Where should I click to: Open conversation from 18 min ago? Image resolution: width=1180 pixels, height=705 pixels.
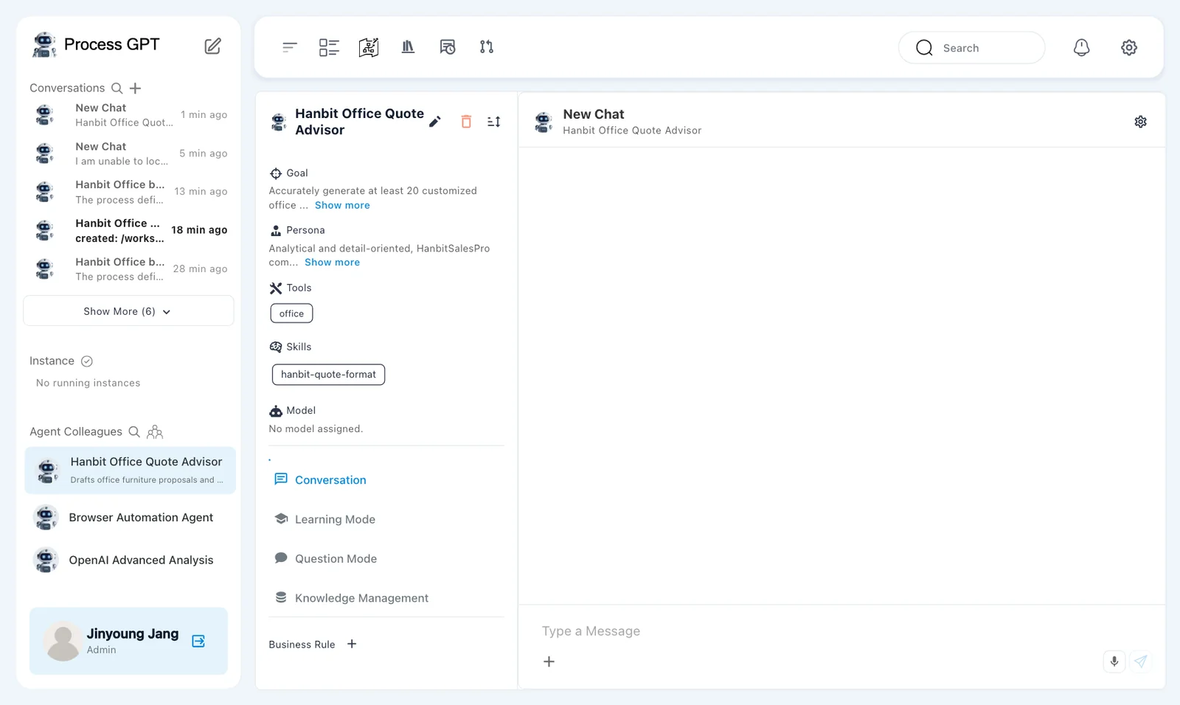tap(129, 231)
